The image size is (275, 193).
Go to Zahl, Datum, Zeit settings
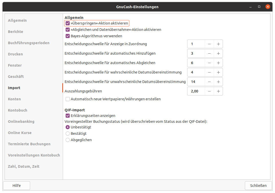pyautogui.click(x=24, y=166)
